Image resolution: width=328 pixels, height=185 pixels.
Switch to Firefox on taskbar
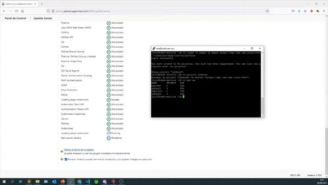click(63, 181)
